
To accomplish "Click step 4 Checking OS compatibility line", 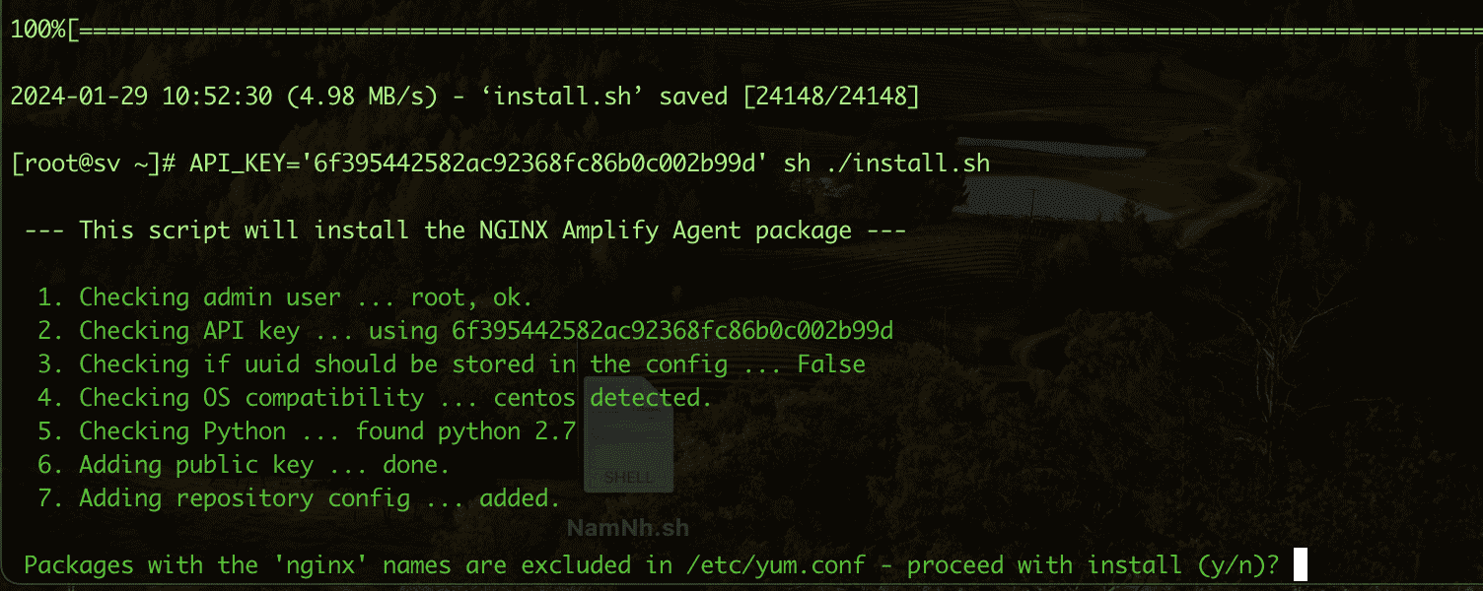I will 375,398.
